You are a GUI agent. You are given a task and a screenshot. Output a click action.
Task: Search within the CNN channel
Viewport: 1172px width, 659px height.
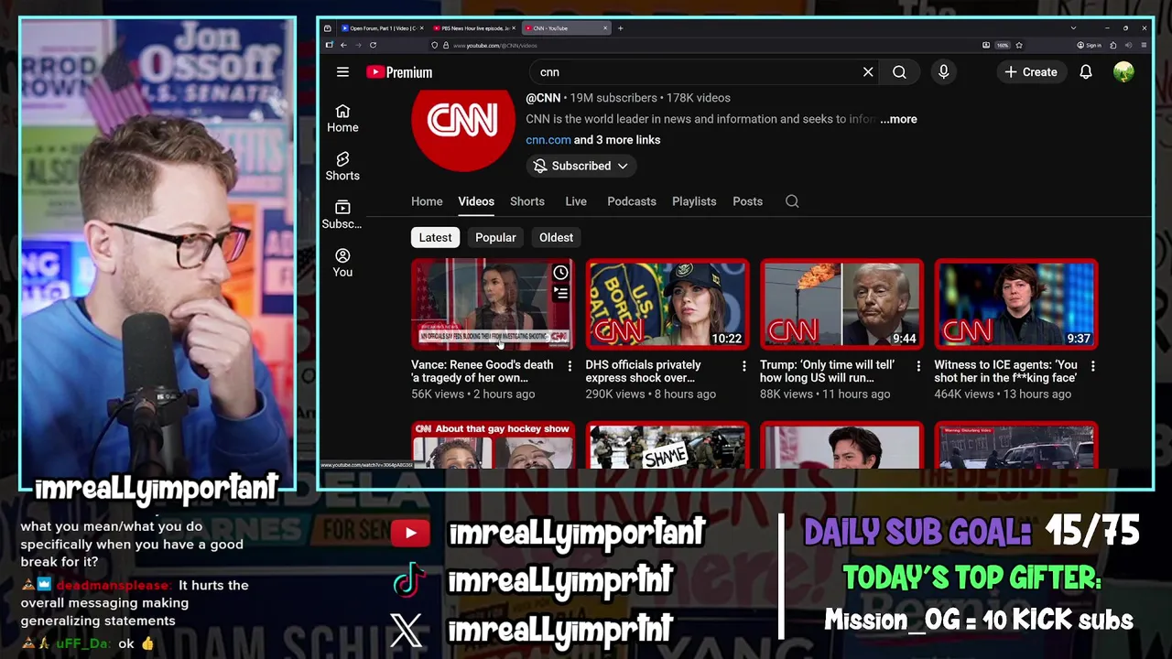point(792,201)
